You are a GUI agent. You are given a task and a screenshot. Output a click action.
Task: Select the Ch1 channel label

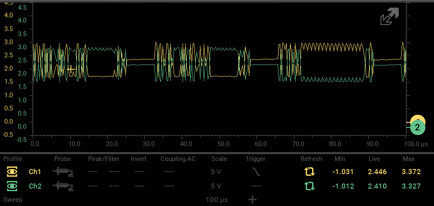click(35, 172)
